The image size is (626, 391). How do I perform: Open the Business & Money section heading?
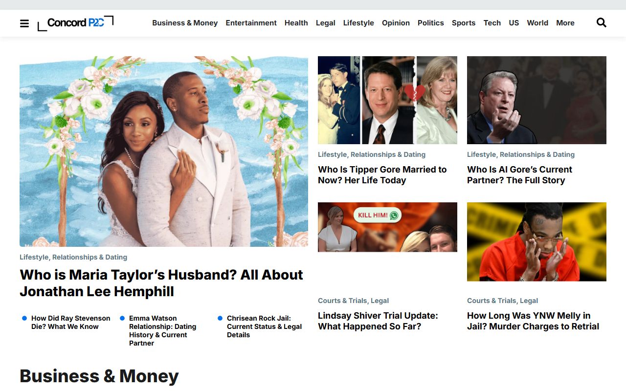point(99,376)
